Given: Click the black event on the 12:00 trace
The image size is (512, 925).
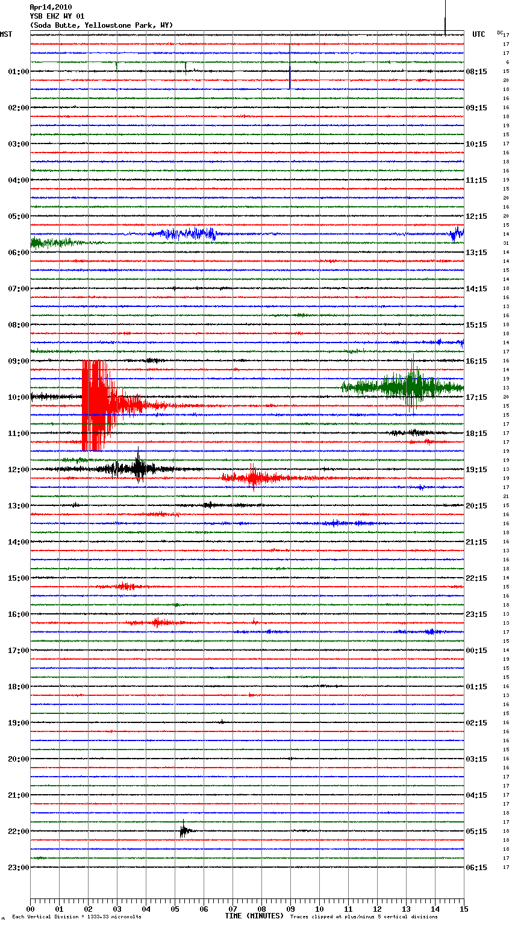Looking at the screenshot, I should 134,467.
